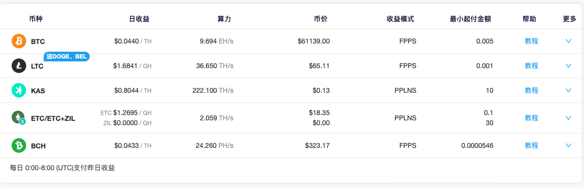
Task: Click the ETC/ZIL combined coin icon
Action: (19, 118)
